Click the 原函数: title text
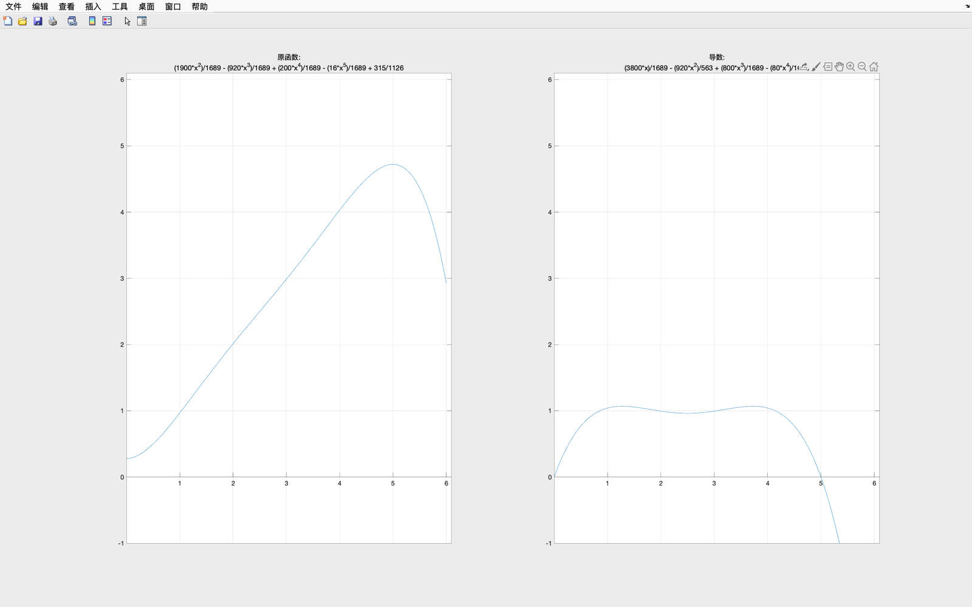The image size is (972, 607). 289,57
